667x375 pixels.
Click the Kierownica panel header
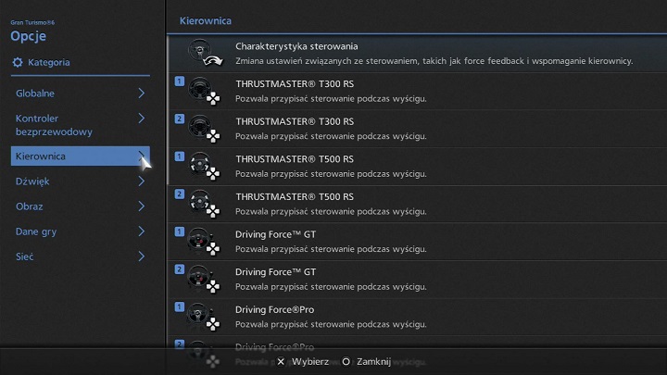pyautogui.click(x=205, y=19)
